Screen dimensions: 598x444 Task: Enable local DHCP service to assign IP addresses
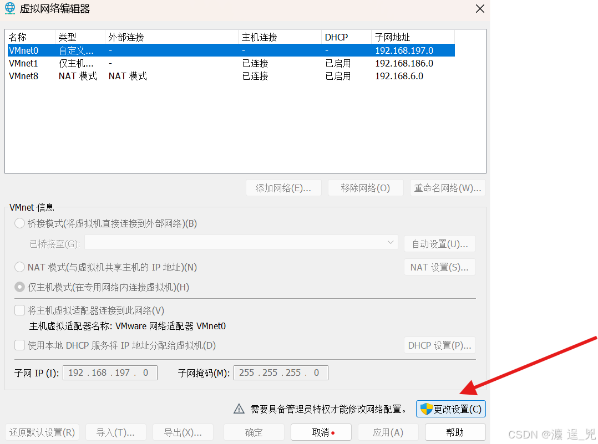19,345
